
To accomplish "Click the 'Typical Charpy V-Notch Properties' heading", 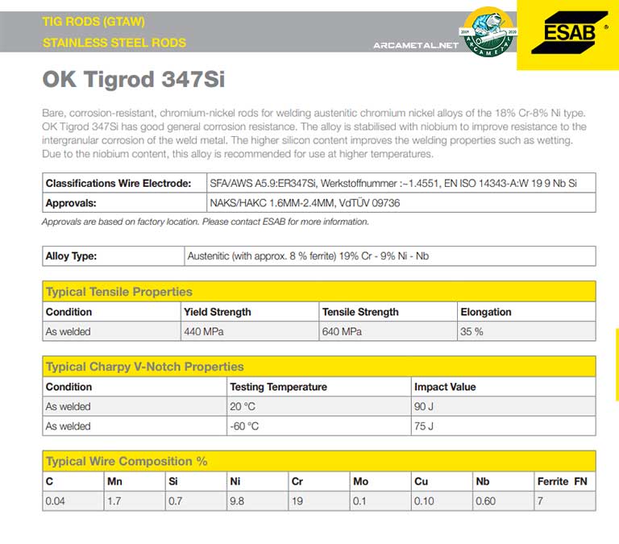I will tap(145, 367).
